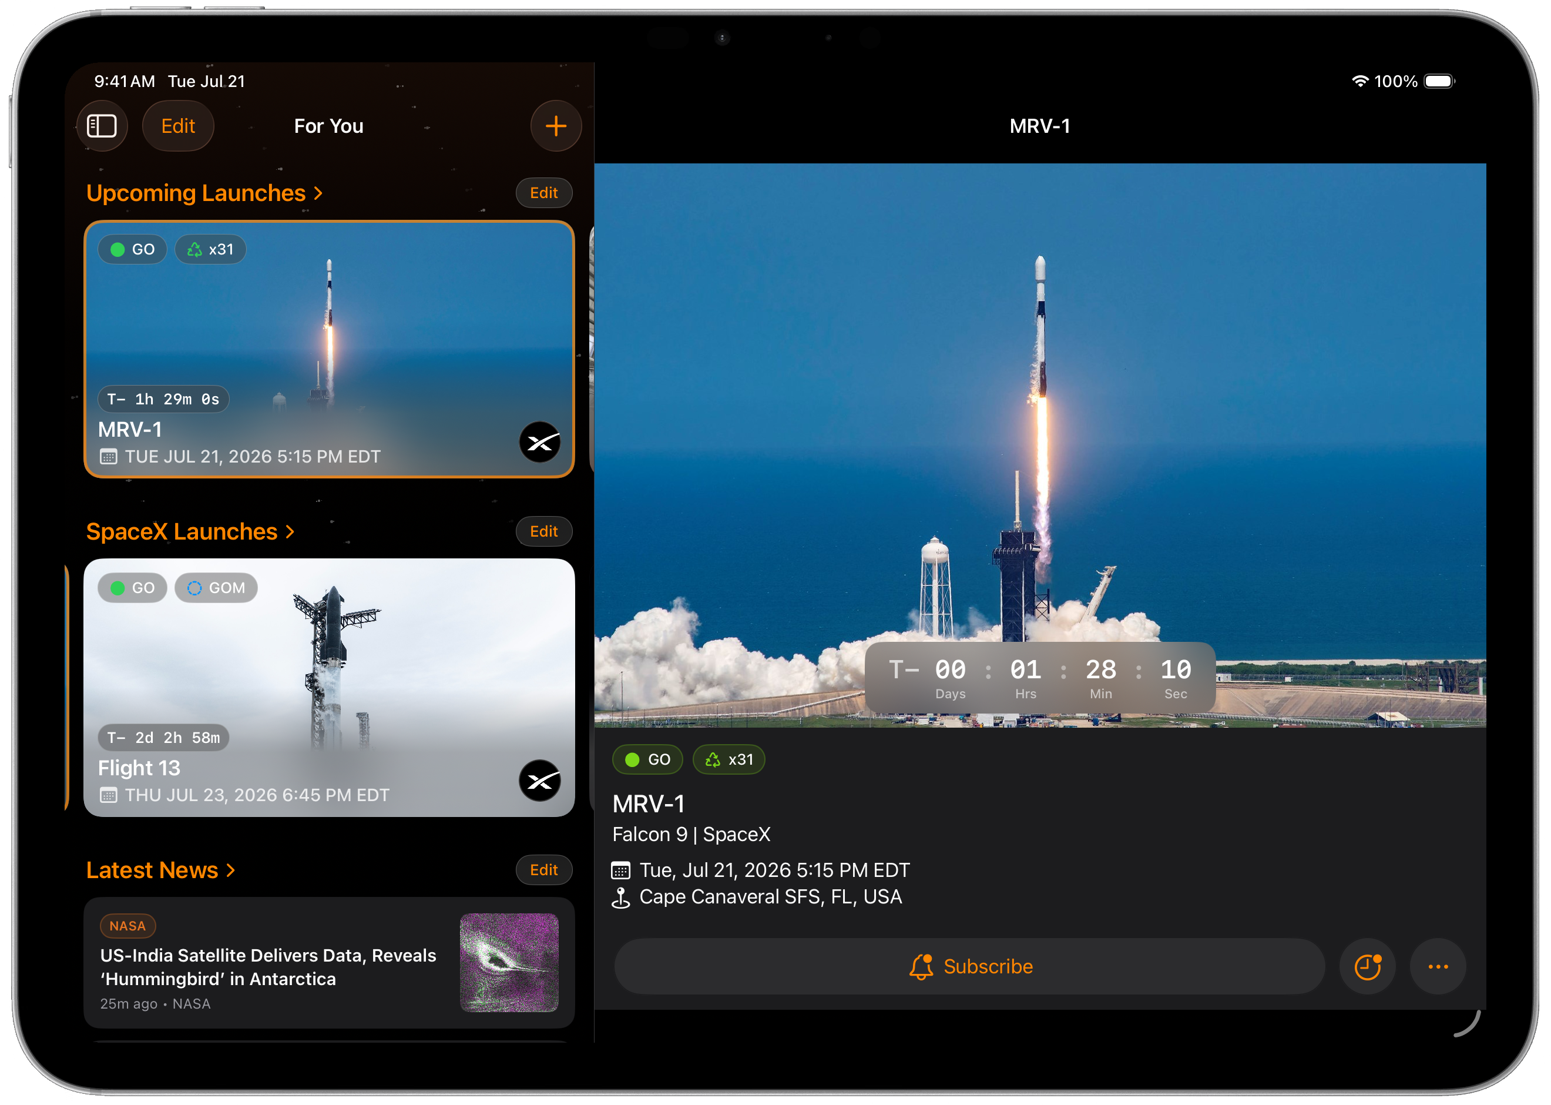1551x1105 pixels.
Task: Tap the Hummingbird news article thumbnail
Action: 509,963
